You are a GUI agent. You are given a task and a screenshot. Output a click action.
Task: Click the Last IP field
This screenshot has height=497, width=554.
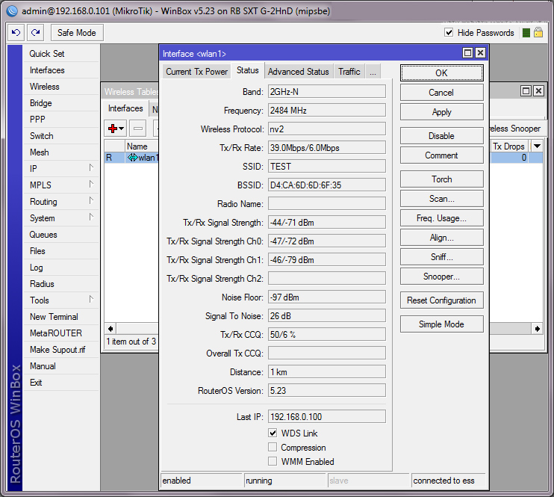point(327,417)
